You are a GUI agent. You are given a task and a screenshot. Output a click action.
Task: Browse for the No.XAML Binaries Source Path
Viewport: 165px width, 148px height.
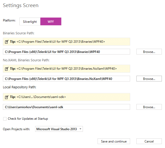[149, 79]
